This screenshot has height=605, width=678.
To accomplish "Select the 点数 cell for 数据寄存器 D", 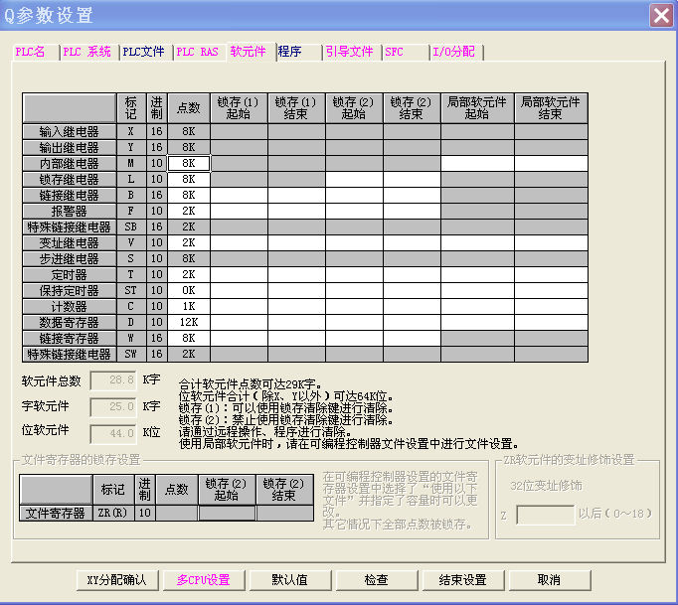I will click(189, 323).
